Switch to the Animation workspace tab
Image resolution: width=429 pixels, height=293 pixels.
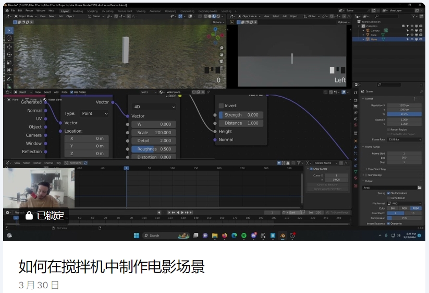[155, 11]
